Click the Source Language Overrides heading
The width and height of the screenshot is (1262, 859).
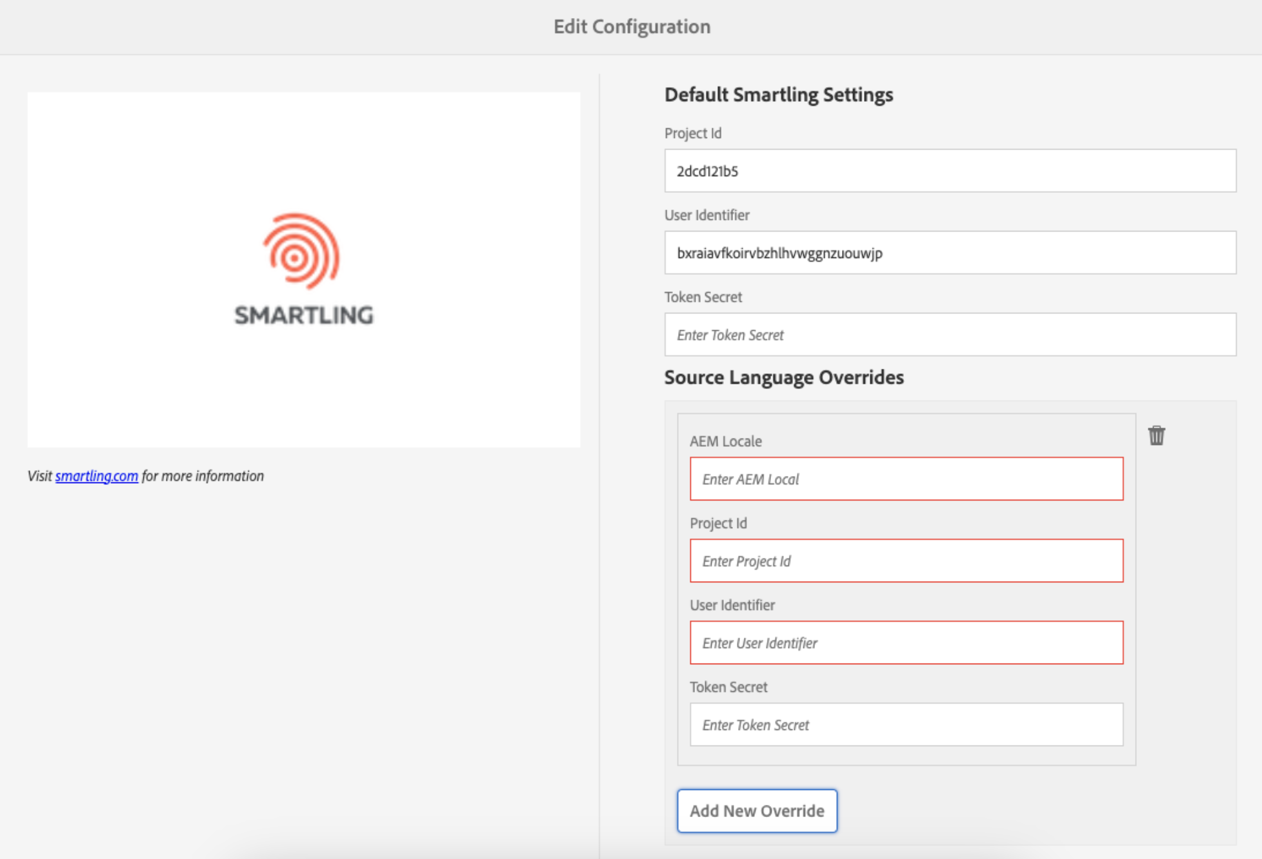coord(784,377)
